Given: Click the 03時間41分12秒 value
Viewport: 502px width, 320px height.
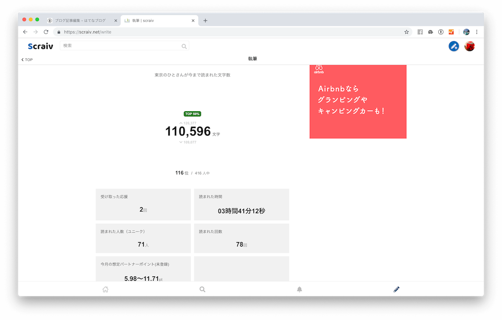Looking at the screenshot, I should [241, 211].
